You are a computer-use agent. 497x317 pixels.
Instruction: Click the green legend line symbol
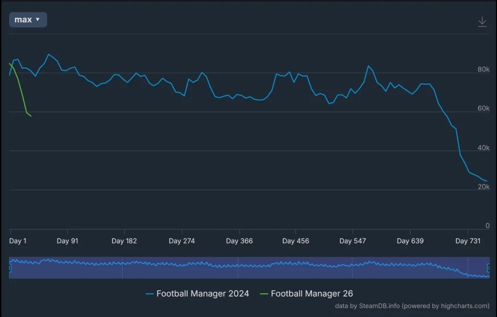(264, 294)
